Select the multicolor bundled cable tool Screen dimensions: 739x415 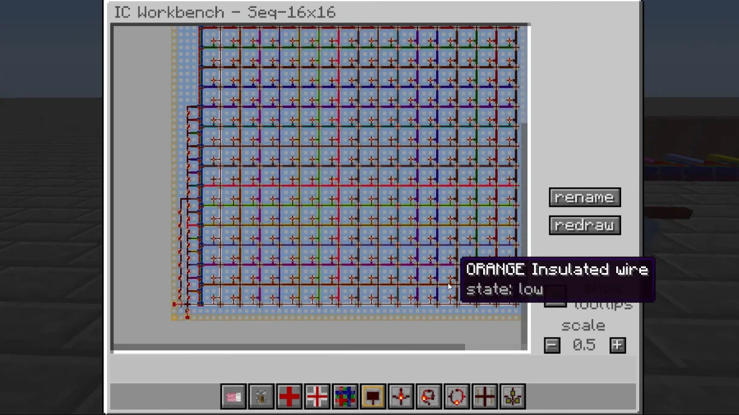pyautogui.click(x=345, y=397)
